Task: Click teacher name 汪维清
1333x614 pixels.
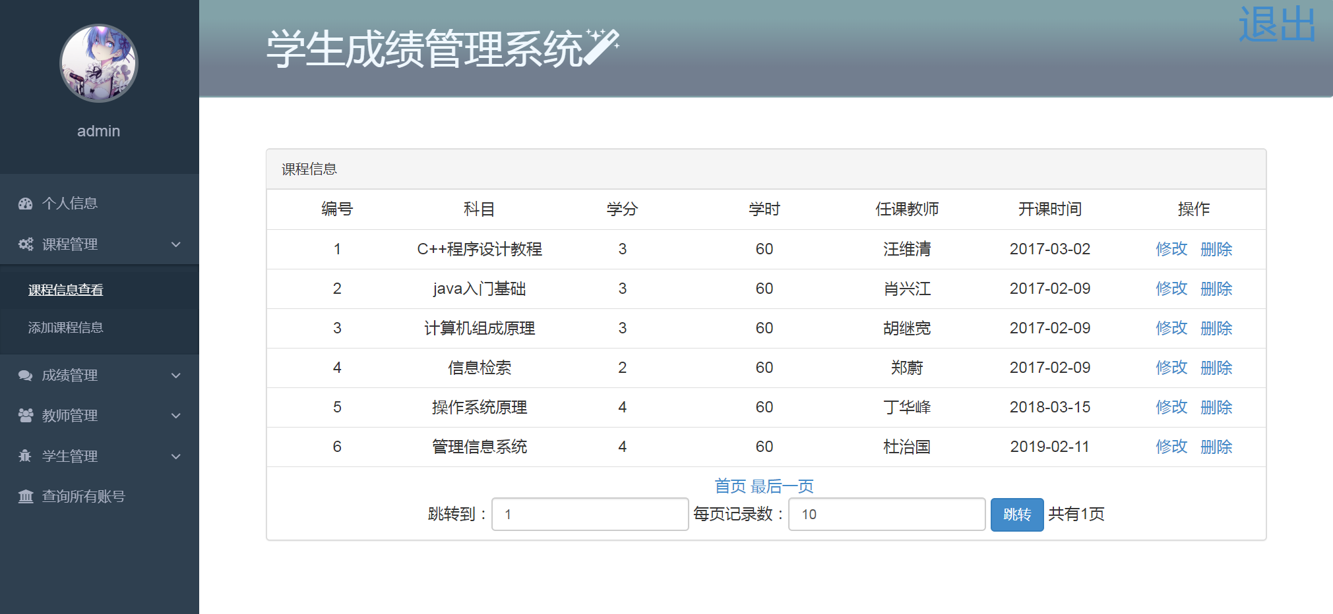Action: 907,249
